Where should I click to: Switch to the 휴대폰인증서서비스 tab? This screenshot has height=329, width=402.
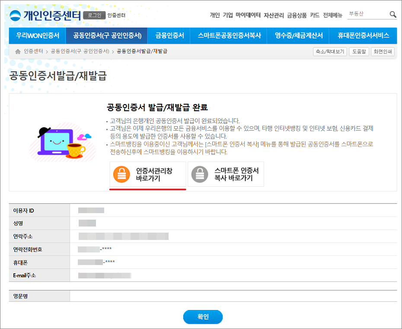click(x=362, y=36)
